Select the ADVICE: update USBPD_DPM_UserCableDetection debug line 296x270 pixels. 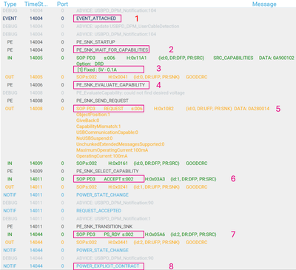tap(128, 26)
